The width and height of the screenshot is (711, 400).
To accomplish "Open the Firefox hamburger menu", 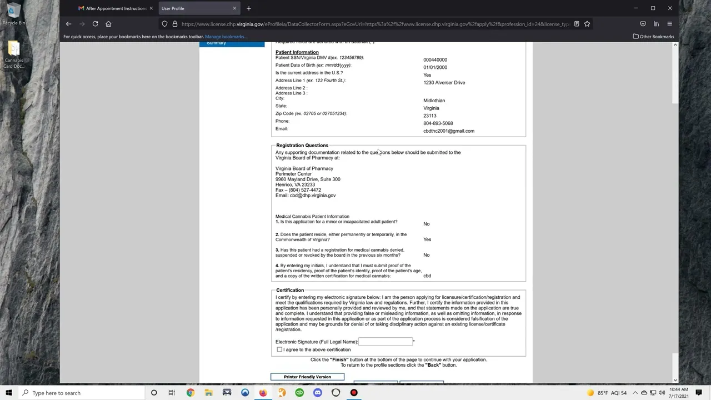I will tap(669, 24).
